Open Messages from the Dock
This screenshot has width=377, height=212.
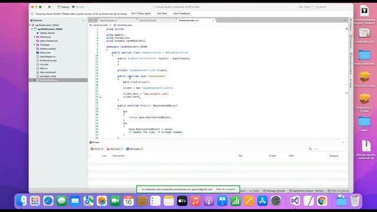[x=61, y=201]
